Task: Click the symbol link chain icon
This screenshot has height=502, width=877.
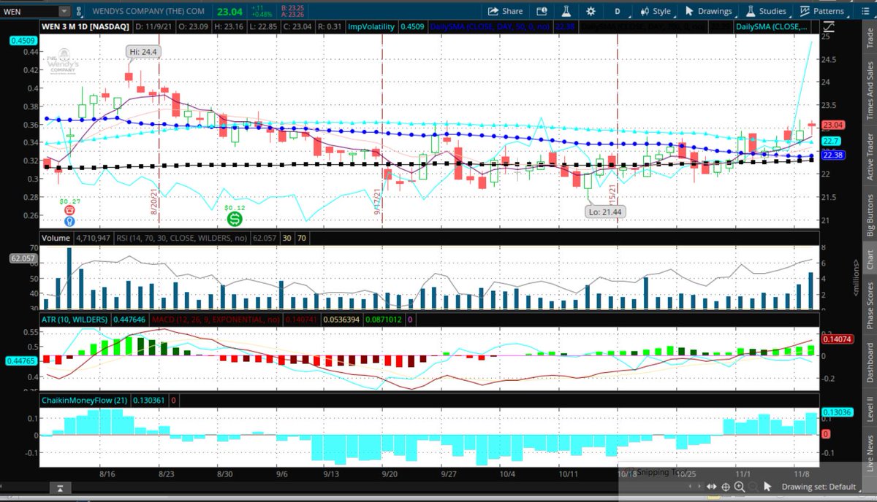Action: click(x=80, y=11)
